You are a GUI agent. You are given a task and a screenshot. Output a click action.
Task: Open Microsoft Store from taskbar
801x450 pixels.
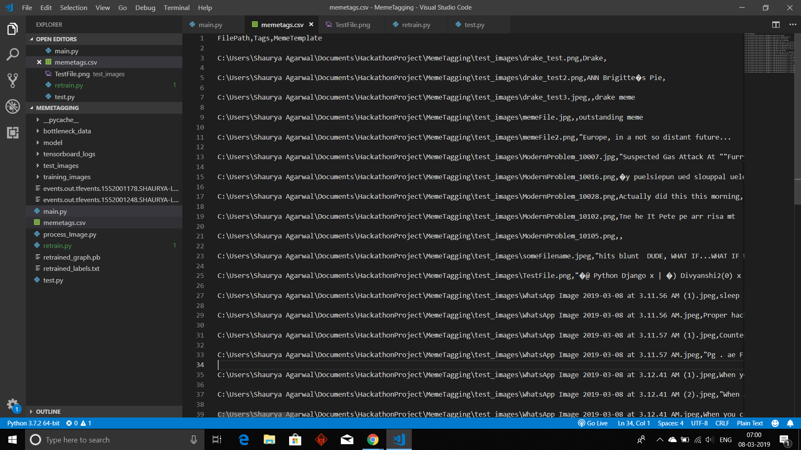point(295,440)
